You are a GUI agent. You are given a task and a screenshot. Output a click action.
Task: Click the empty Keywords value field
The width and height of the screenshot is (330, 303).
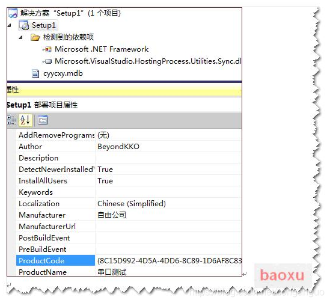click(x=168, y=192)
